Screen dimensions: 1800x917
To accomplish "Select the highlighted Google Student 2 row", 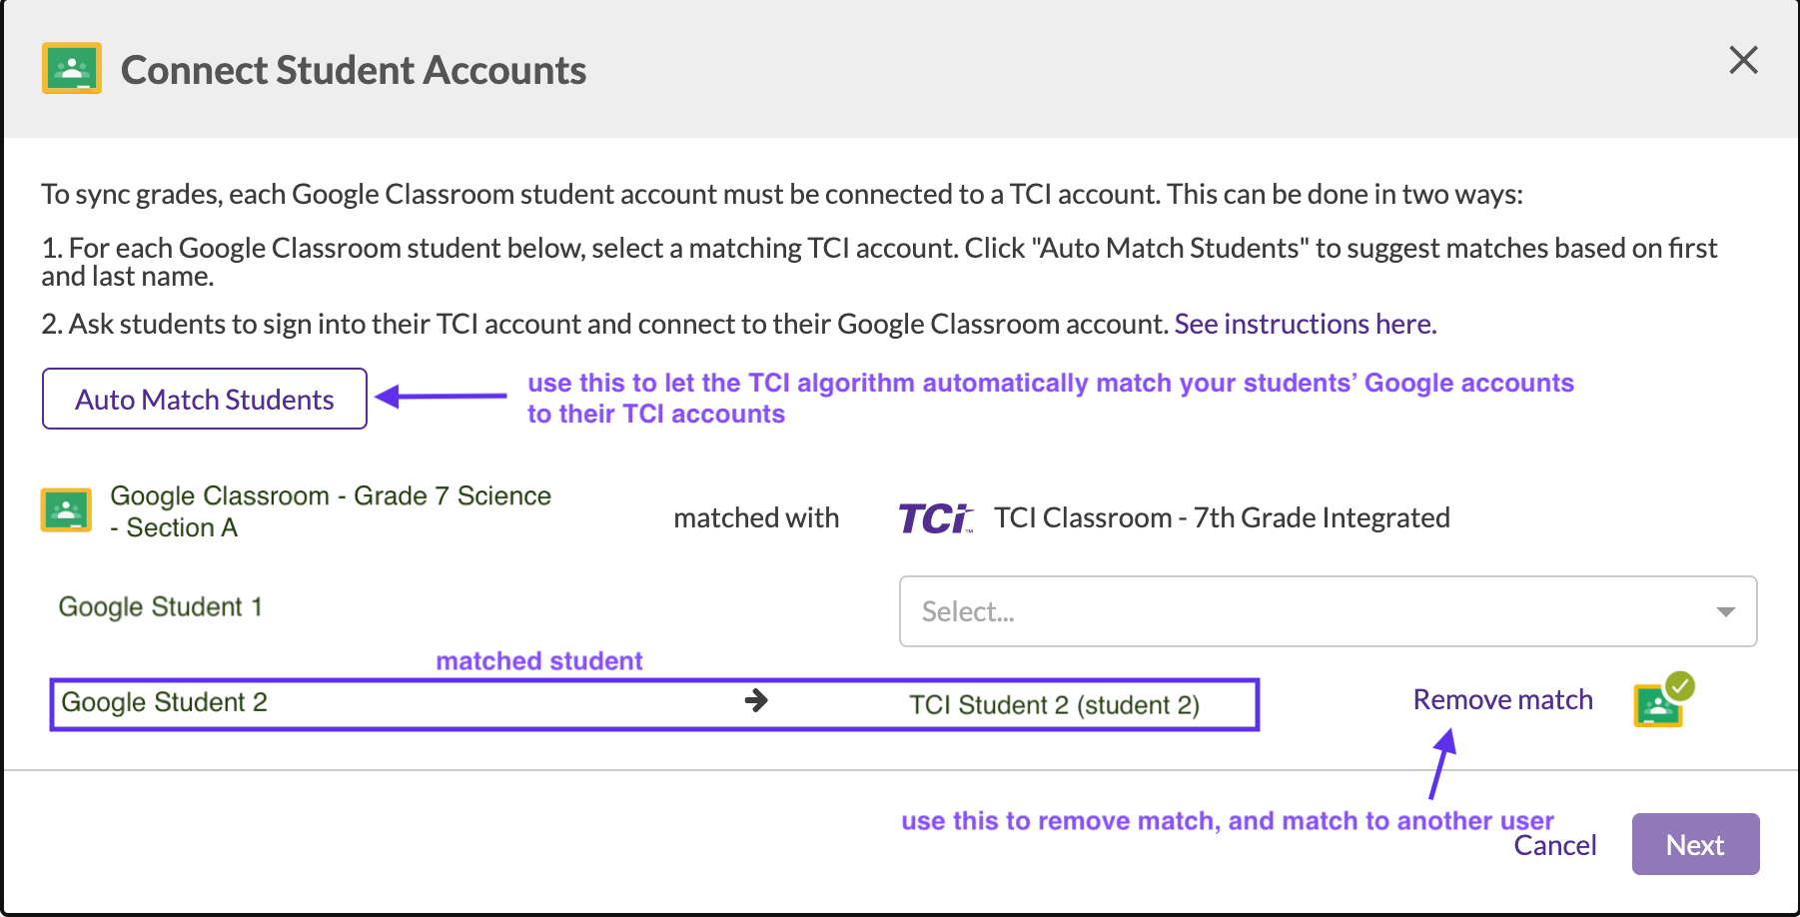I will tap(654, 702).
